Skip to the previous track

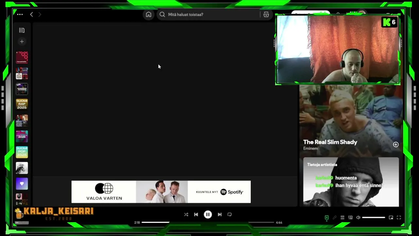196,214
